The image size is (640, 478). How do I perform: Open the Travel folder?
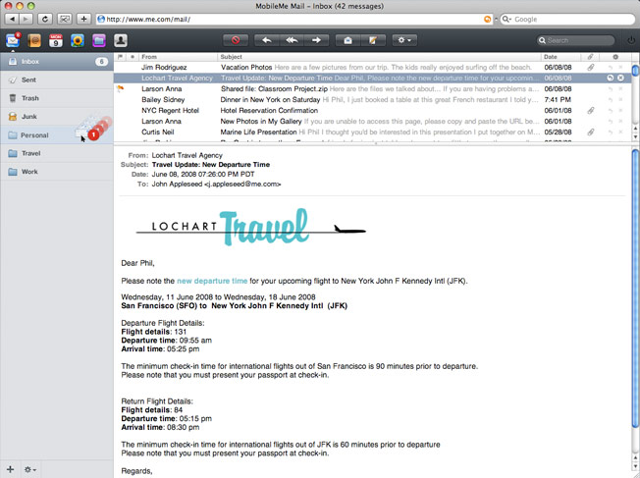coord(57,153)
